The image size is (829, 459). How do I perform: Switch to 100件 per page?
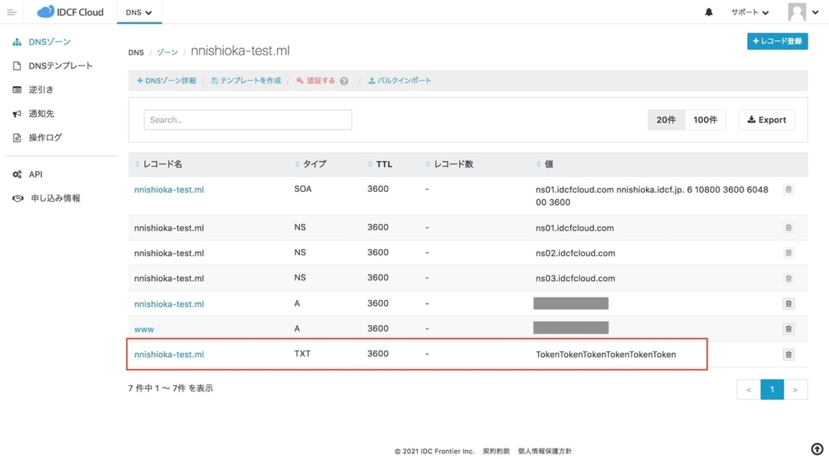click(705, 120)
